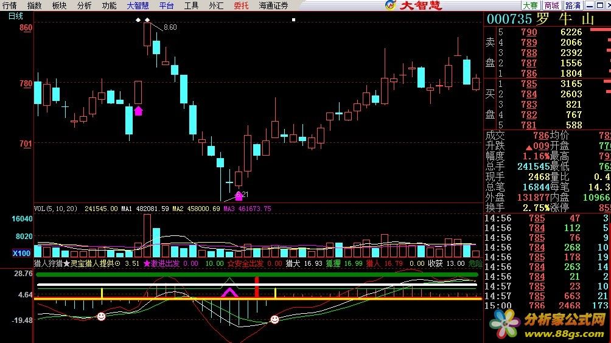Click the 猎犬 16.93 value

coord(304,263)
